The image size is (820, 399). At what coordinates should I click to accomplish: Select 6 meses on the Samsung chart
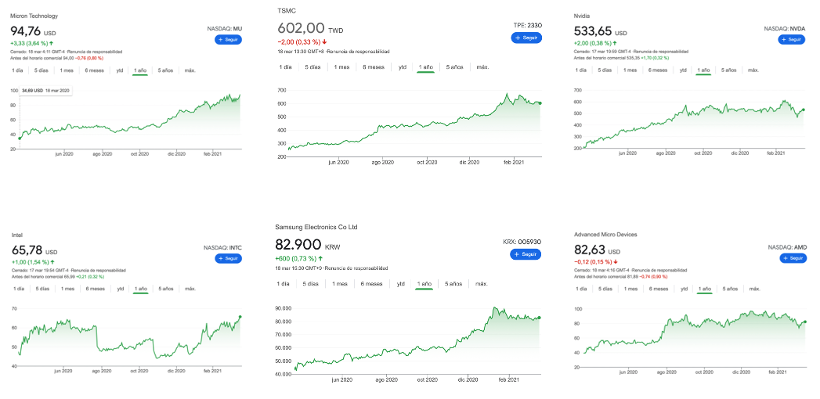click(372, 284)
